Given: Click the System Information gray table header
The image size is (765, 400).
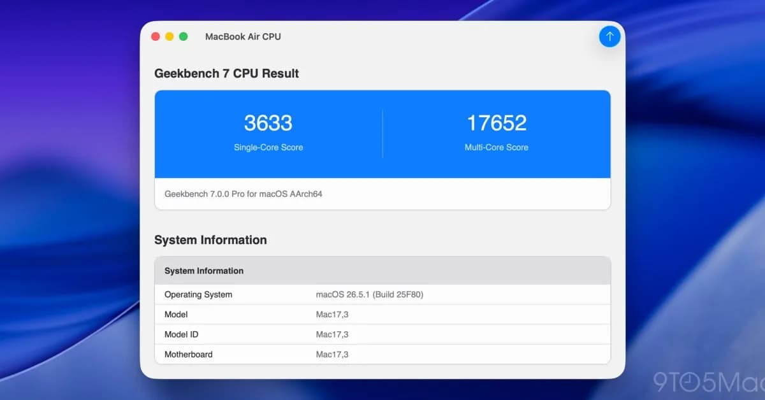Looking at the screenshot, I should click(x=382, y=271).
